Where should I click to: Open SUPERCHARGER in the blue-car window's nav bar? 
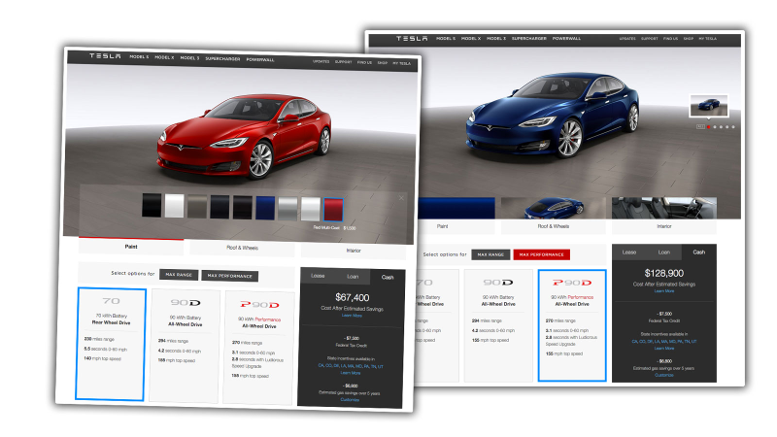(x=529, y=38)
